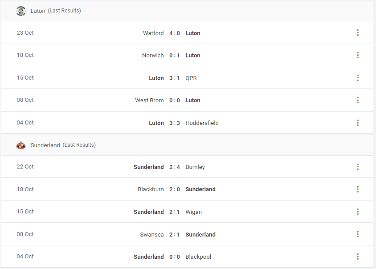Select the Watford 4:0 Luton score
The image size is (376, 269).
[175, 33]
